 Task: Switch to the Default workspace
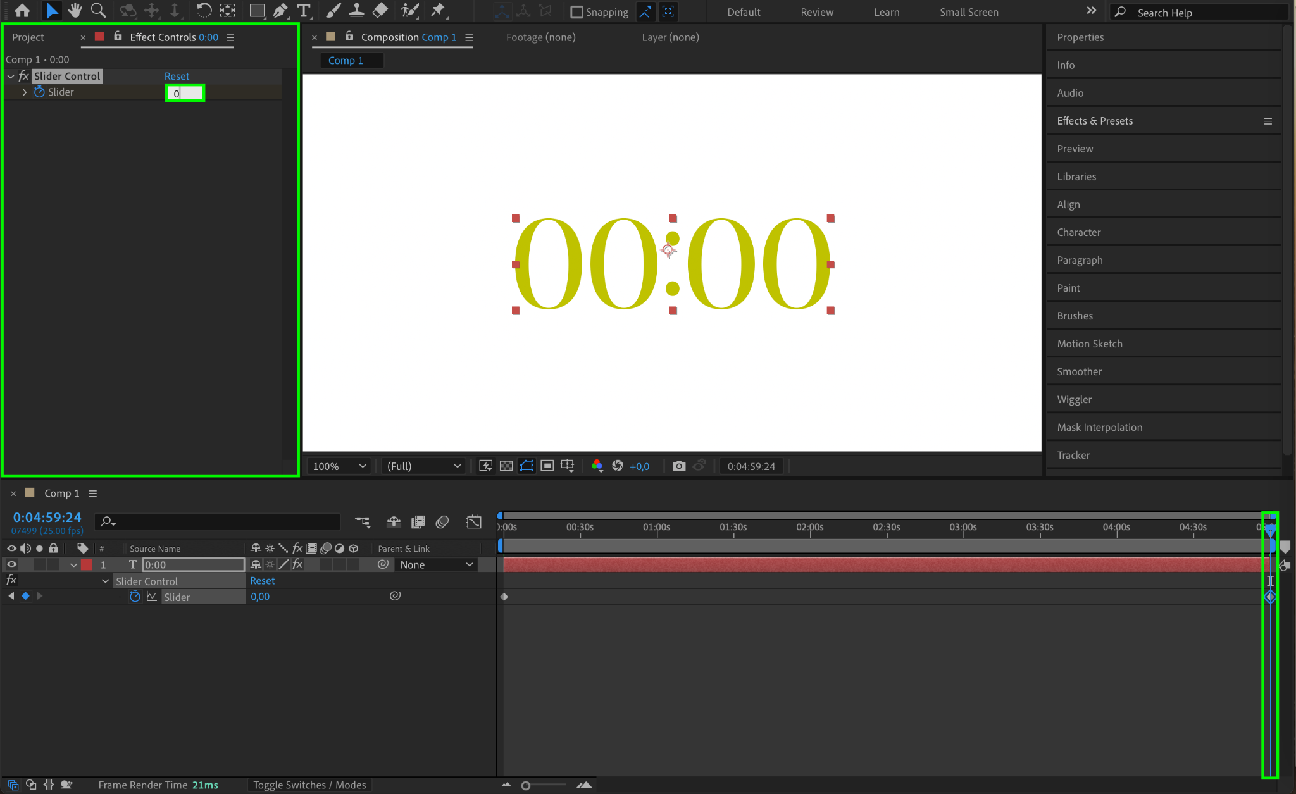[x=744, y=12]
